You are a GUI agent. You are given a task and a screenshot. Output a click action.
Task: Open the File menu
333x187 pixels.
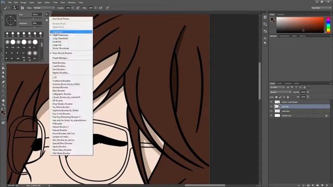(x=10, y=2)
